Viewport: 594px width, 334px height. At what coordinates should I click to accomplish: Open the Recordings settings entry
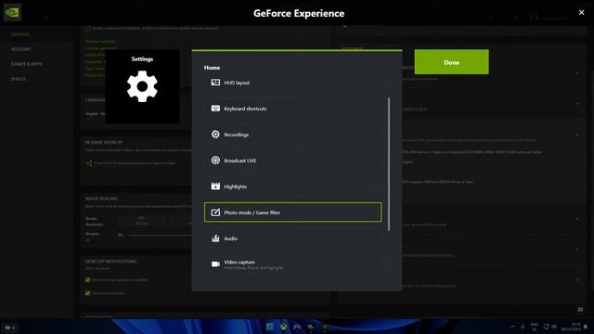[292, 135]
